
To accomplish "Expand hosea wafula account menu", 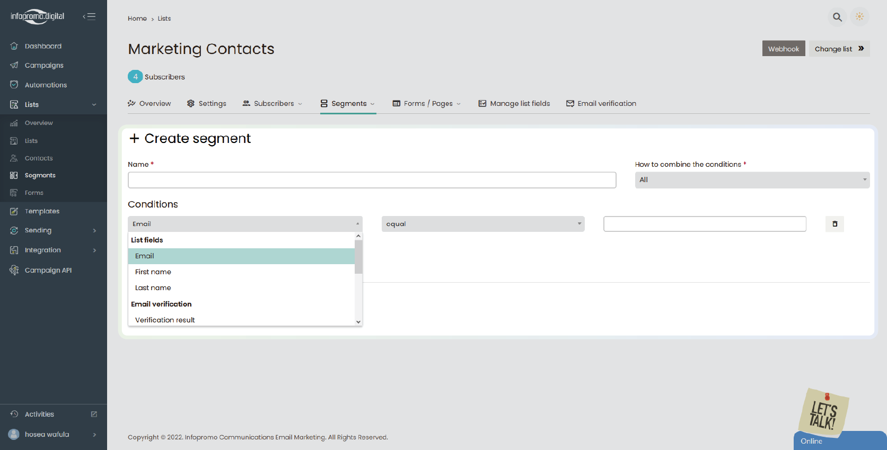I will coord(94,435).
